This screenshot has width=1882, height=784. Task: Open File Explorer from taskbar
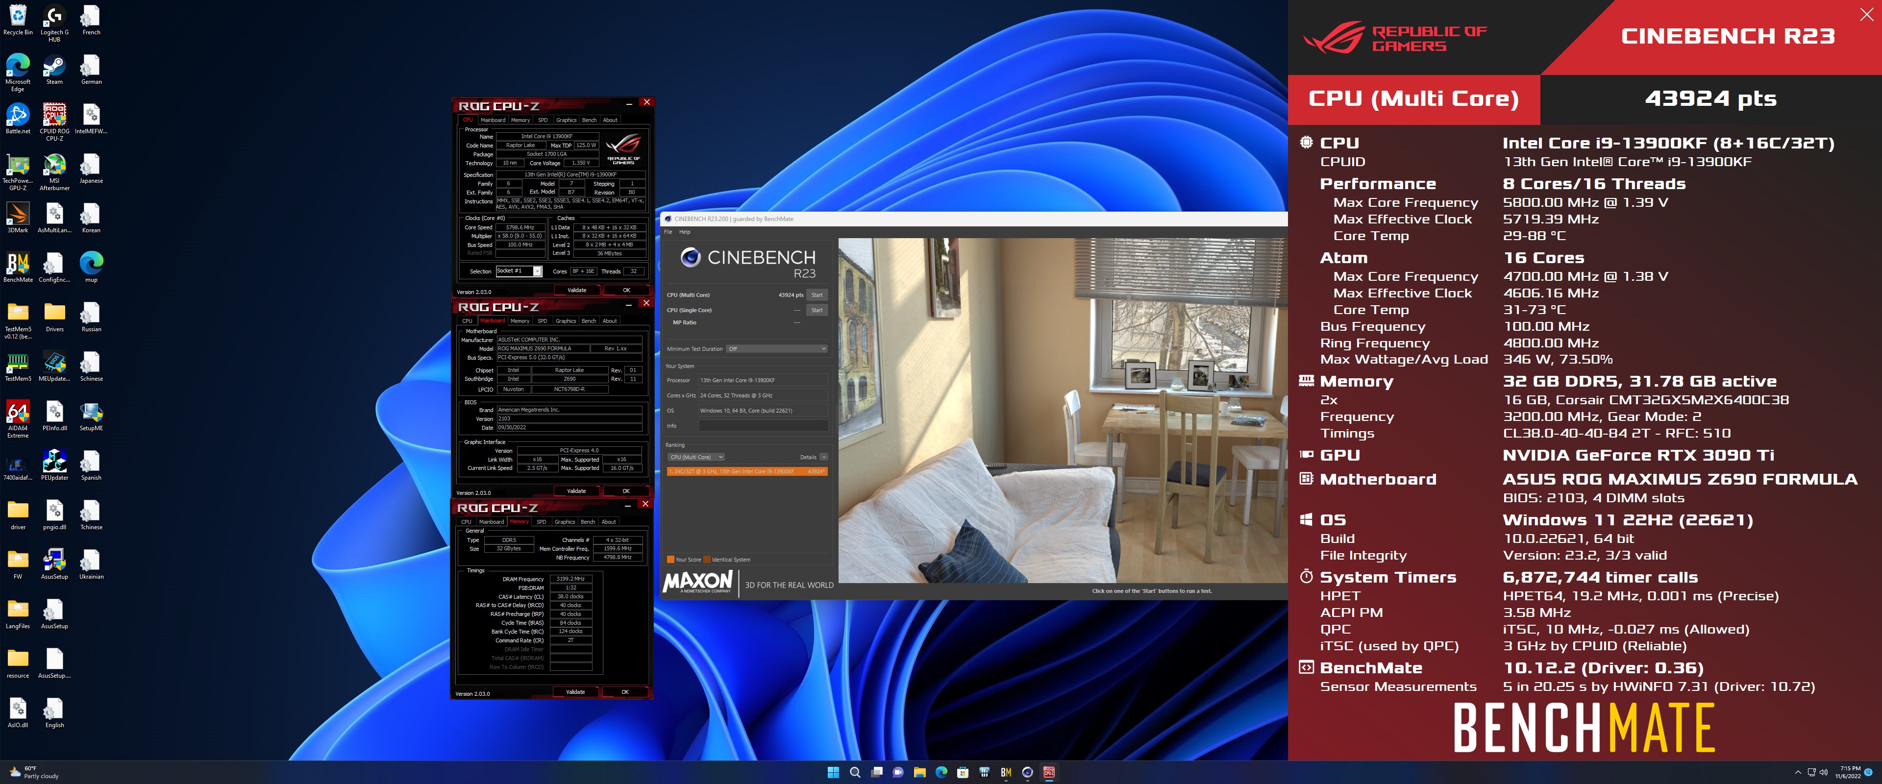[x=920, y=772]
